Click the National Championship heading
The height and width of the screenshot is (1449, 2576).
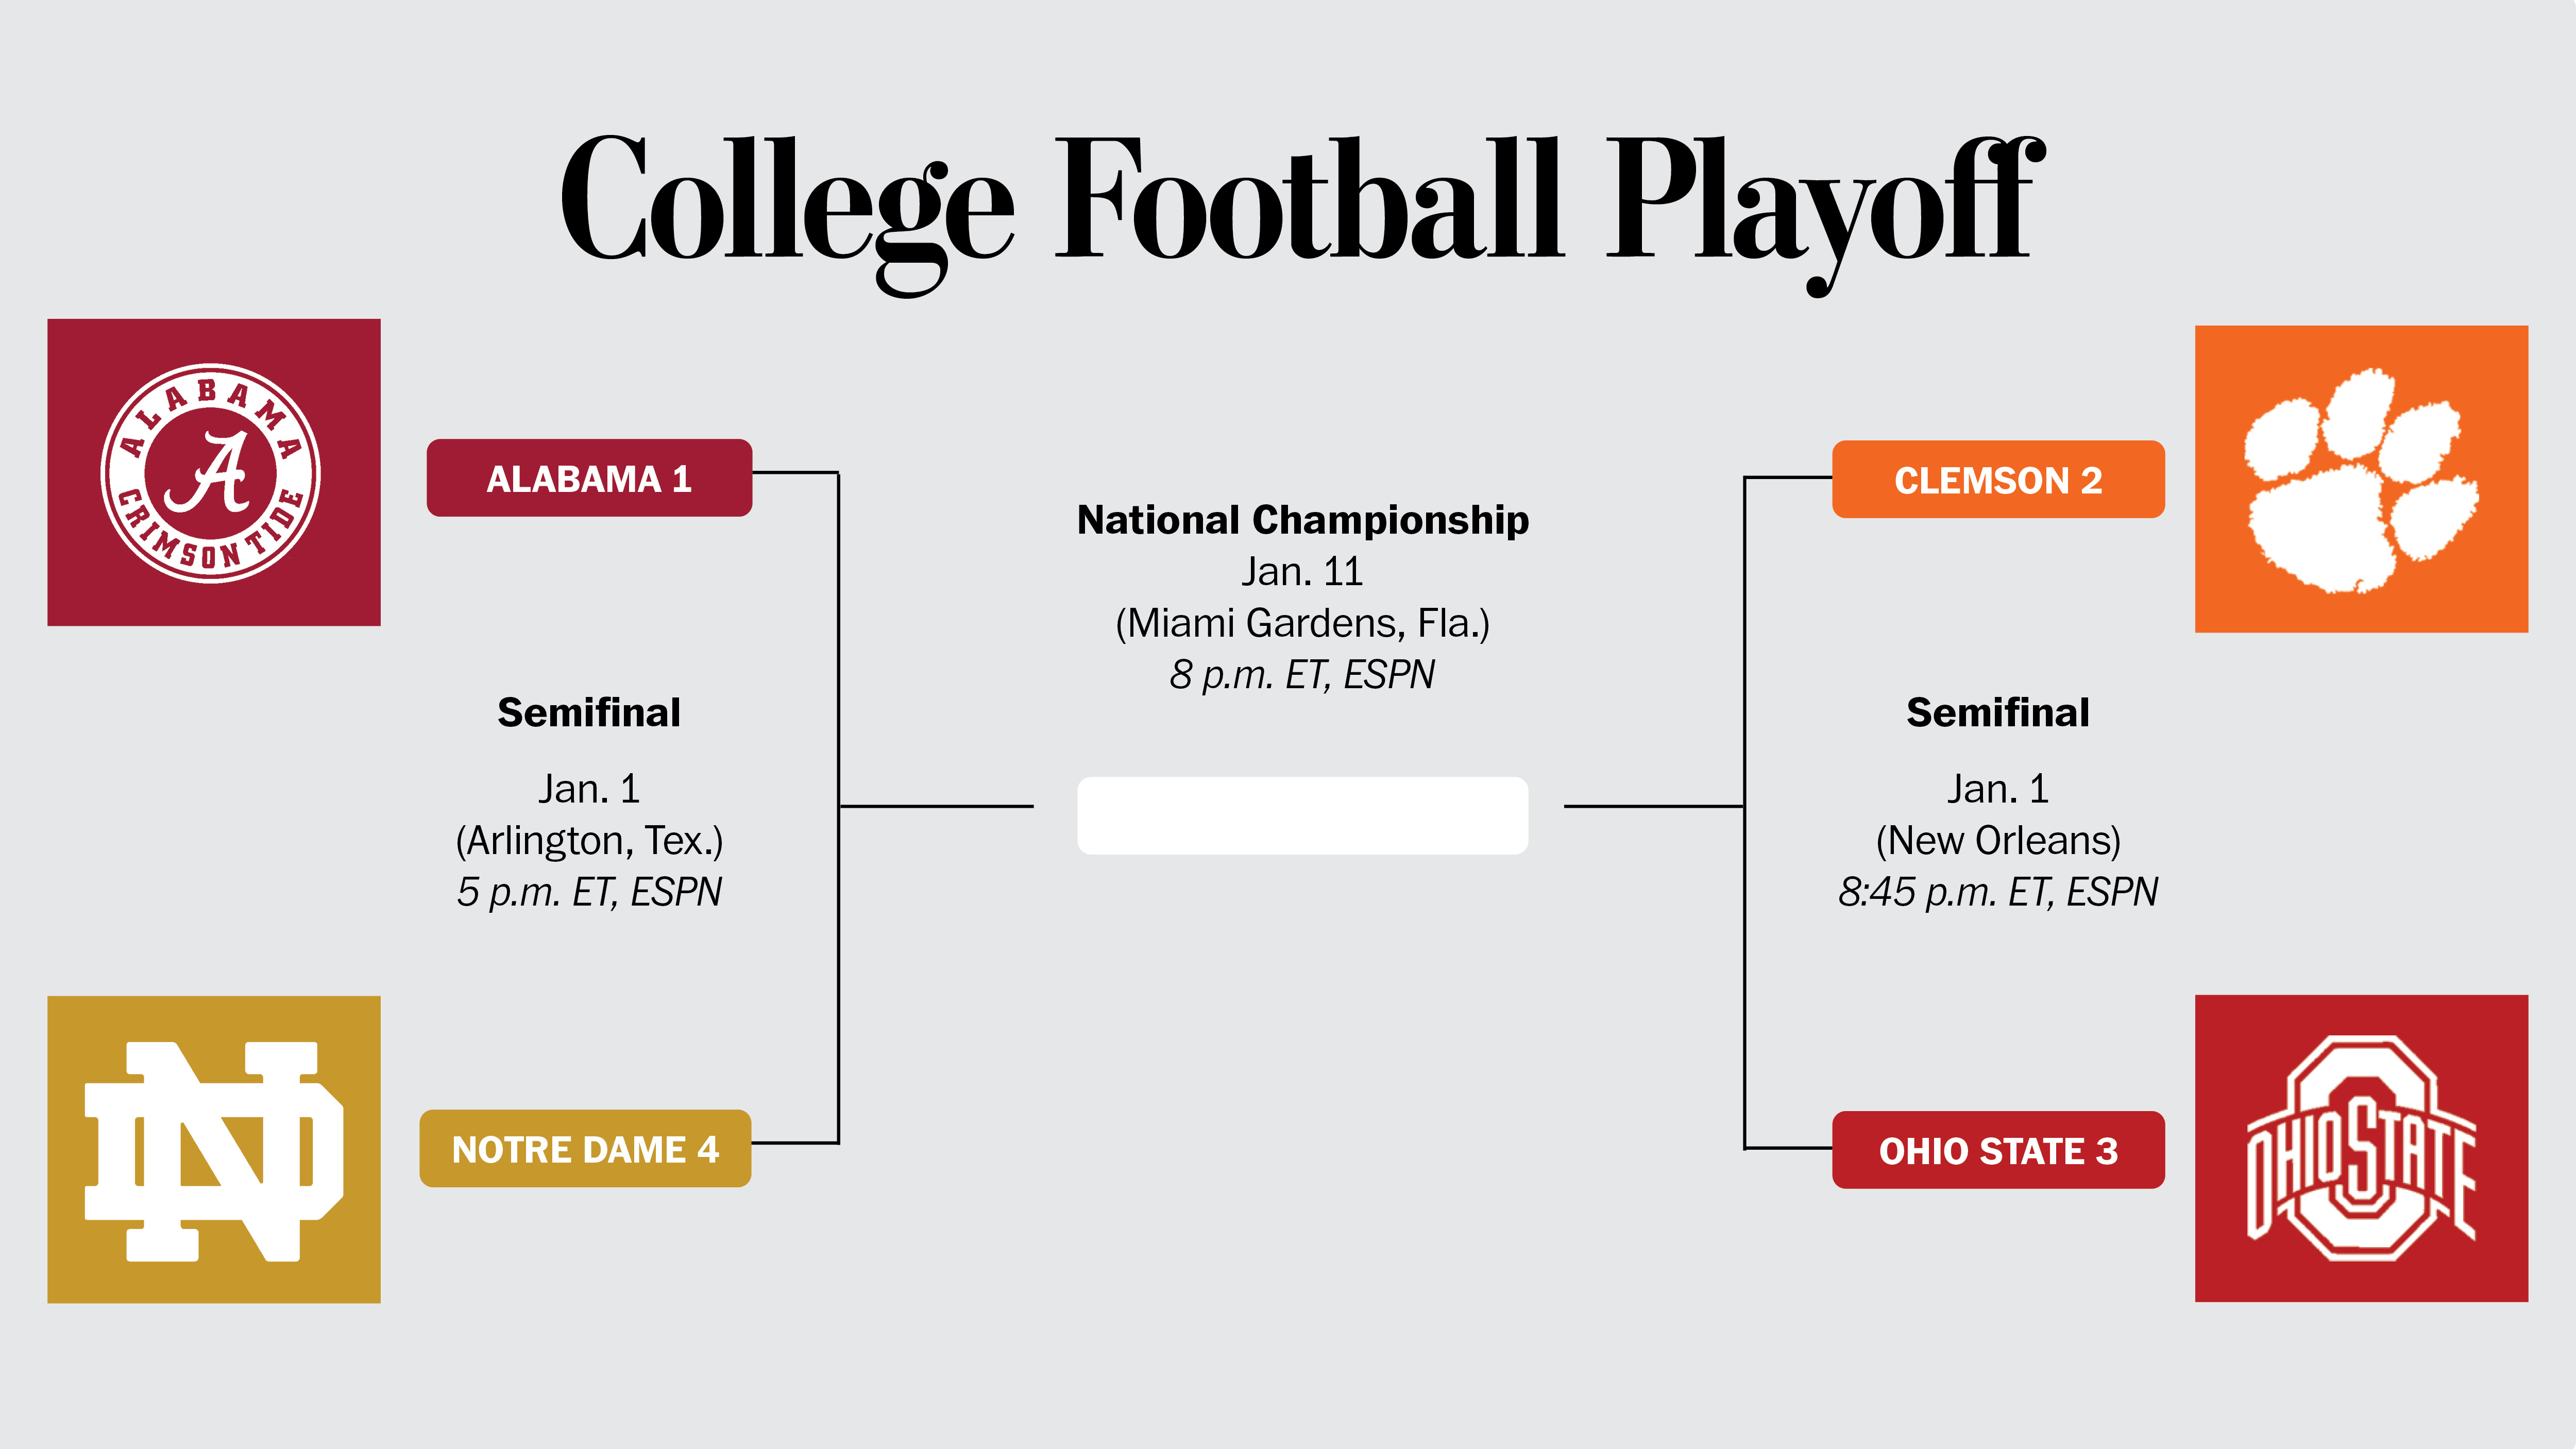pyautogui.click(x=1302, y=520)
